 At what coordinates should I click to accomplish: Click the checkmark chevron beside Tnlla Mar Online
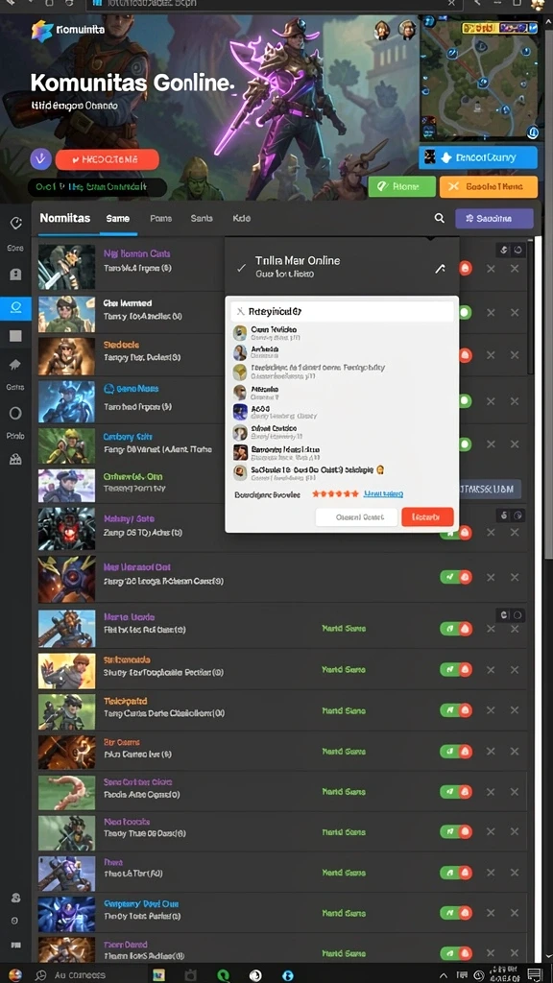tap(241, 268)
